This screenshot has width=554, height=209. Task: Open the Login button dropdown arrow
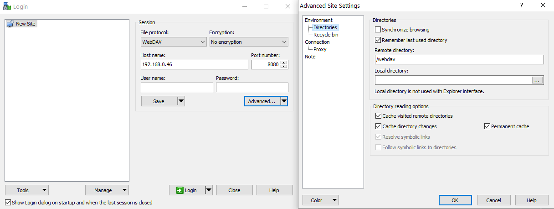click(x=209, y=190)
